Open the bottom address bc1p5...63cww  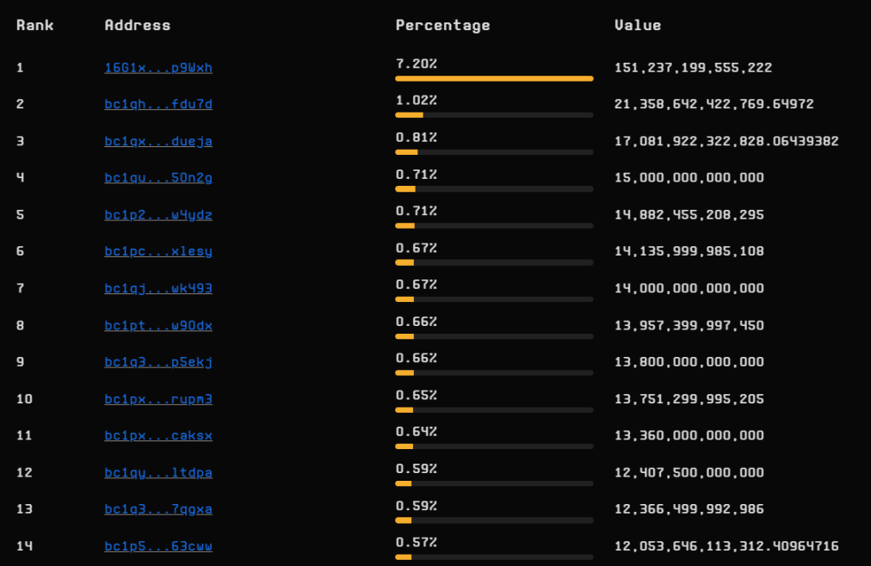(x=158, y=545)
